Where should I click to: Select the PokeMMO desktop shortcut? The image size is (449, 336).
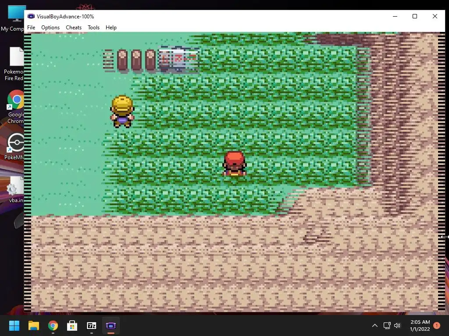pos(15,147)
